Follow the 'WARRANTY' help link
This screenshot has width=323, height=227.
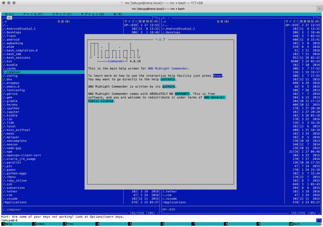coord(182,94)
